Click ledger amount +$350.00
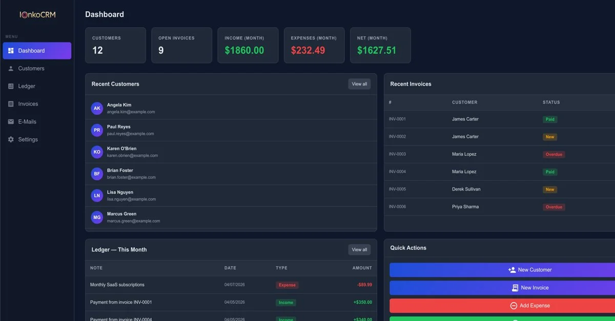The height and width of the screenshot is (321, 615). [x=363, y=302]
